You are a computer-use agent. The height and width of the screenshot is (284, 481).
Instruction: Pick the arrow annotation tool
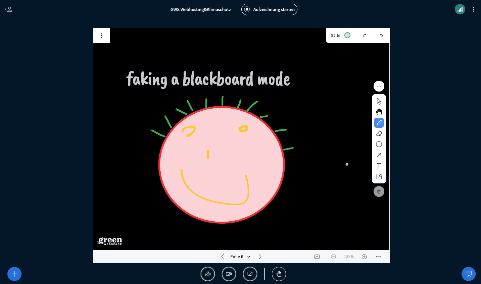(379, 155)
